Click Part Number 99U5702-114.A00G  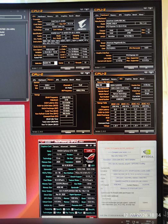click(x=120, y=96)
